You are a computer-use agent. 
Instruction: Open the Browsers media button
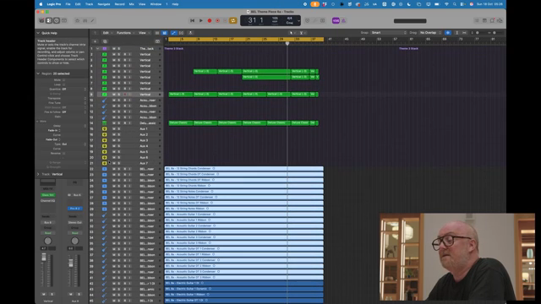coord(500,20)
